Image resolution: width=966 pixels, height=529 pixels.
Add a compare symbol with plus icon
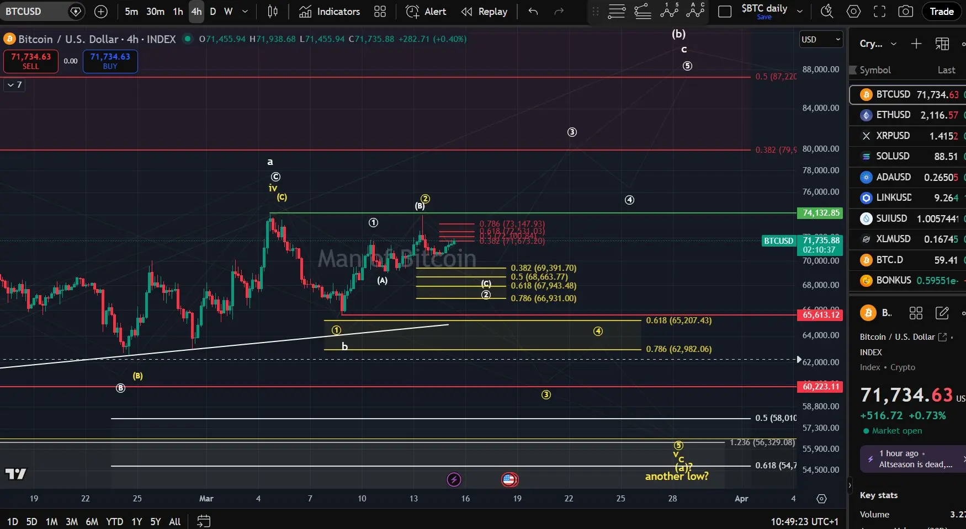click(101, 11)
